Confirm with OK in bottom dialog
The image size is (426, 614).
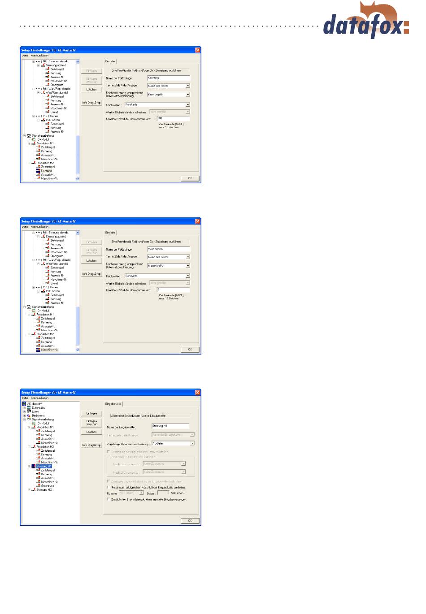click(190, 521)
